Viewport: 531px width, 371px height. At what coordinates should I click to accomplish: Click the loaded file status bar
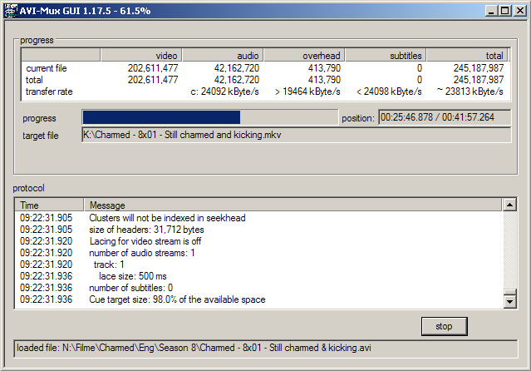265,348
